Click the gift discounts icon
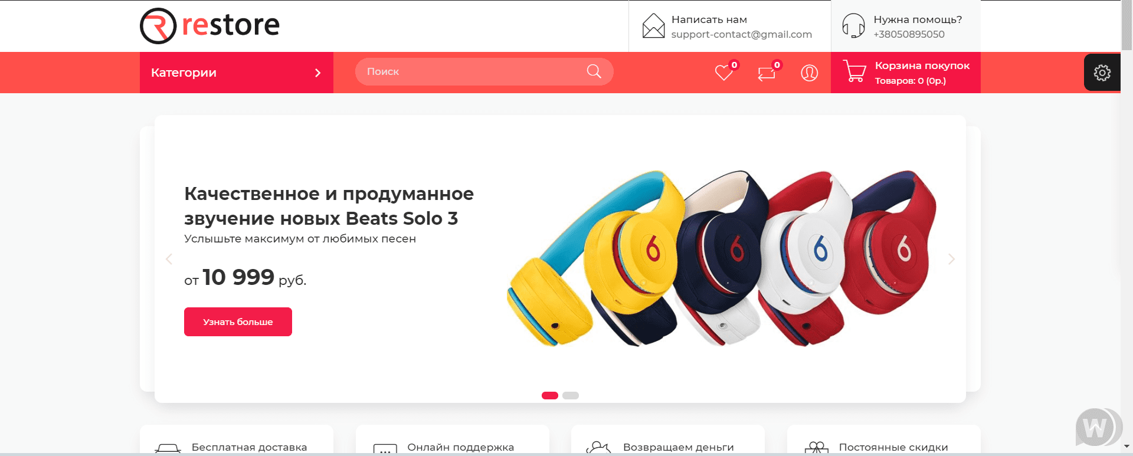 [x=817, y=448]
